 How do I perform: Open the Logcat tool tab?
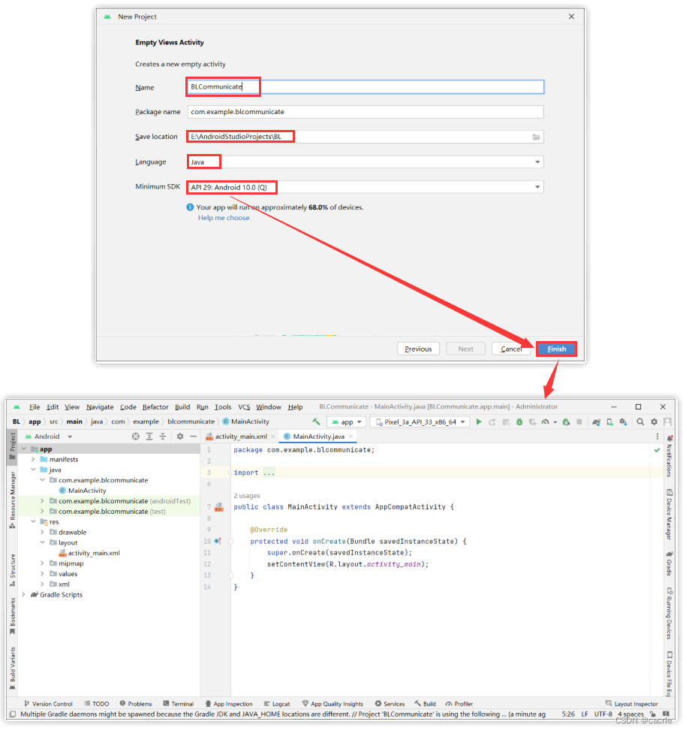pos(277,704)
